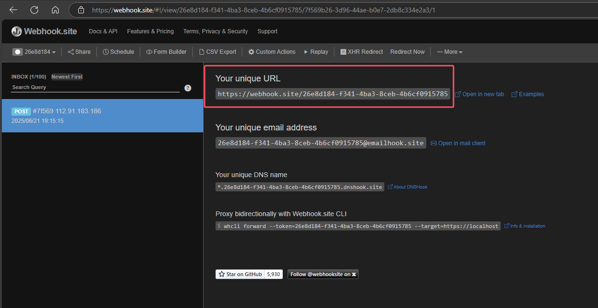Open Info & installation link
The height and width of the screenshot is (308, 598).
tap(525, 226)
